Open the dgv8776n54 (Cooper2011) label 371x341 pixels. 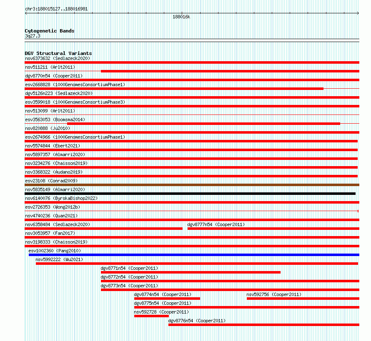pos(197,321)
